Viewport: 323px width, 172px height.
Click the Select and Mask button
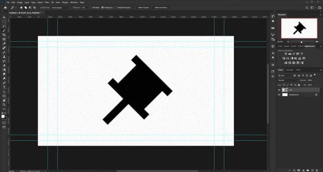[x=161, y=8]
